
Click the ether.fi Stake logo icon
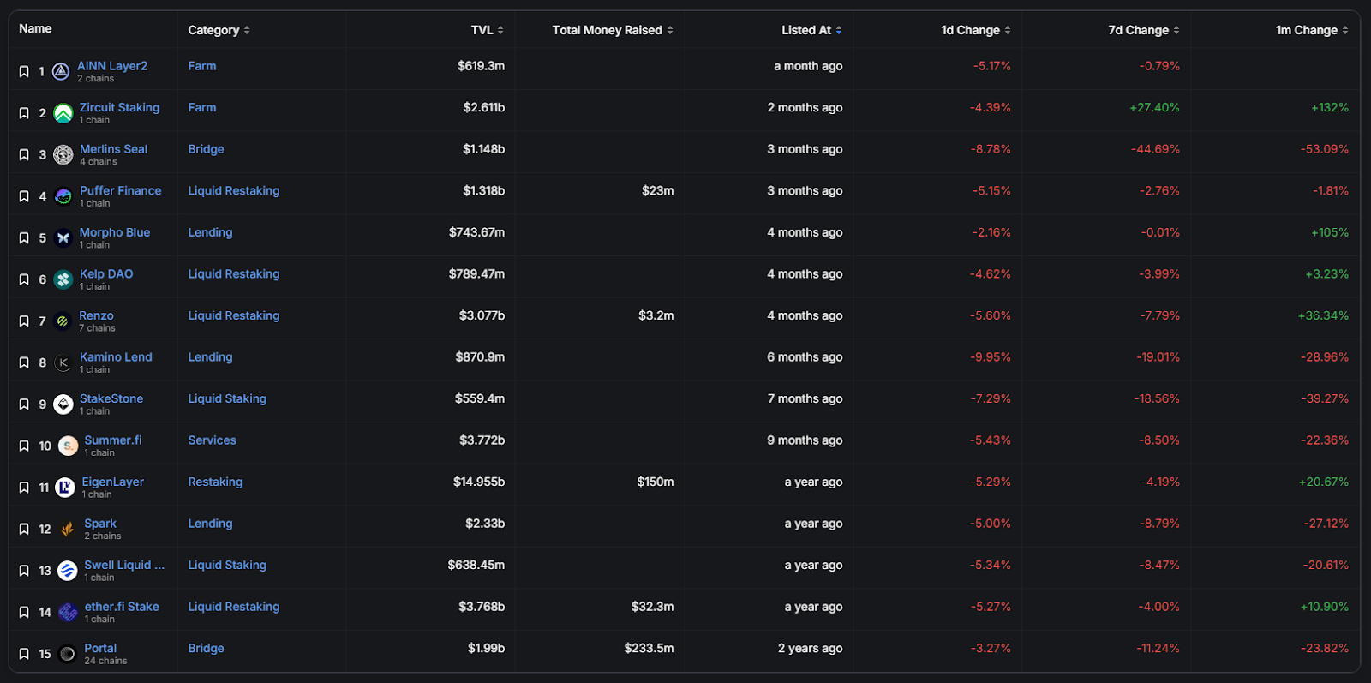click(x=68, y=613)
